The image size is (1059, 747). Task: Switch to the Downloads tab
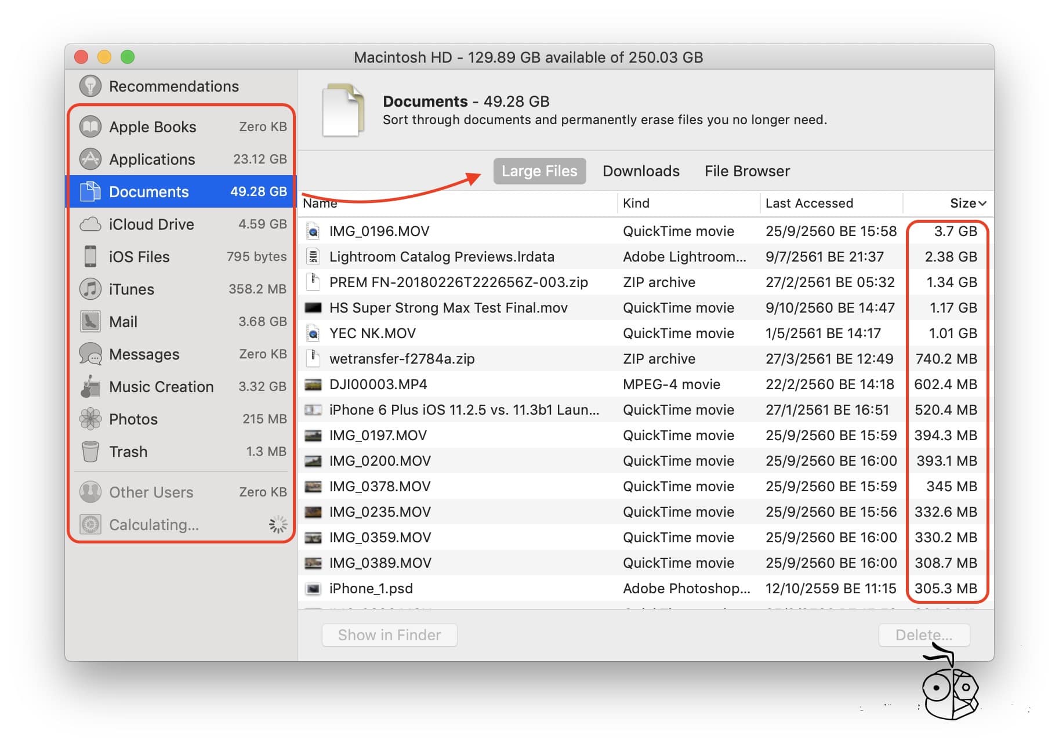(641, 171)
